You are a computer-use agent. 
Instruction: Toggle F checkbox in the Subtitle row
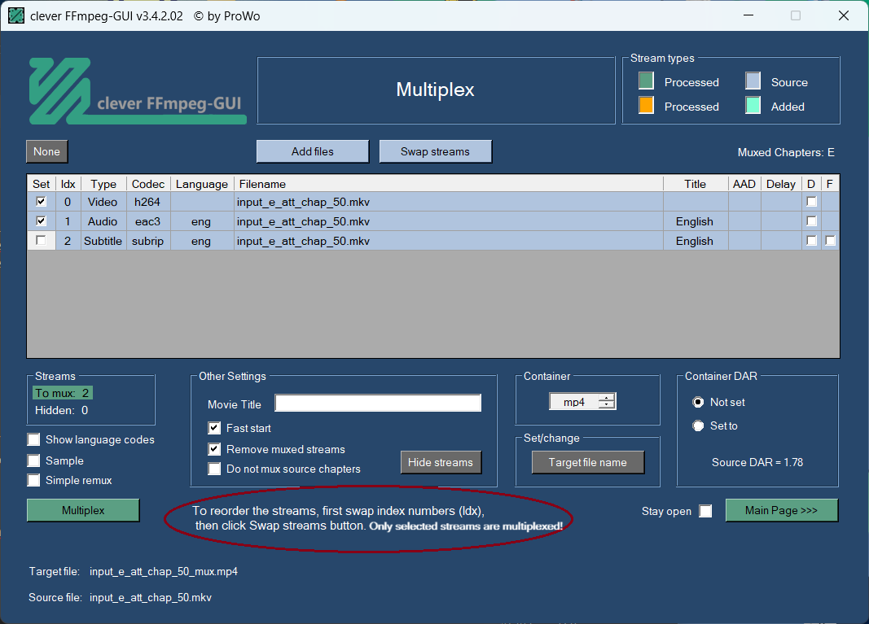tap(830, 240)
